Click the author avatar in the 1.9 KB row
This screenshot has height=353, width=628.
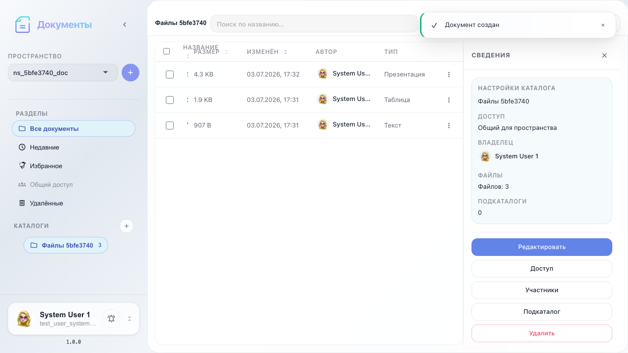(322, 99)
